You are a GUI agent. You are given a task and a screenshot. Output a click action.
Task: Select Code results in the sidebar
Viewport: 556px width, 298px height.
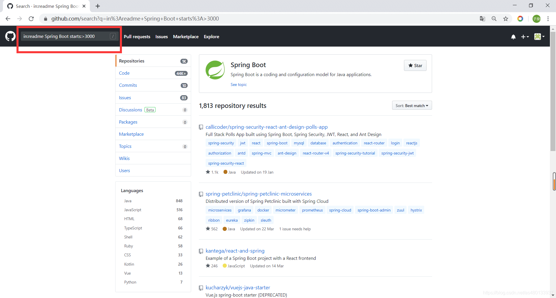(153, 73)
